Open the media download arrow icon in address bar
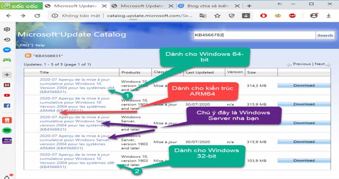This screenshot has height=179, width=339. point(246,16)
